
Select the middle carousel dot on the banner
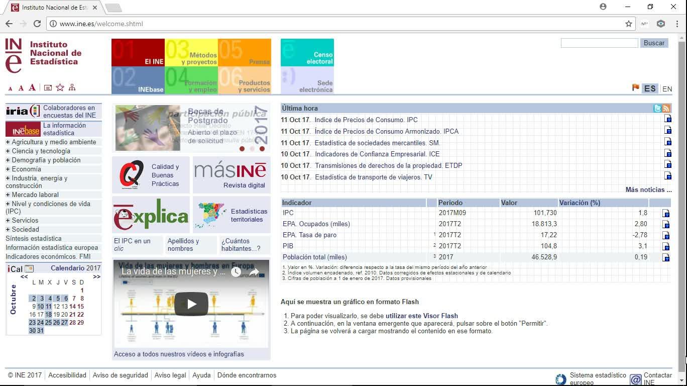[x=252, y=149]
